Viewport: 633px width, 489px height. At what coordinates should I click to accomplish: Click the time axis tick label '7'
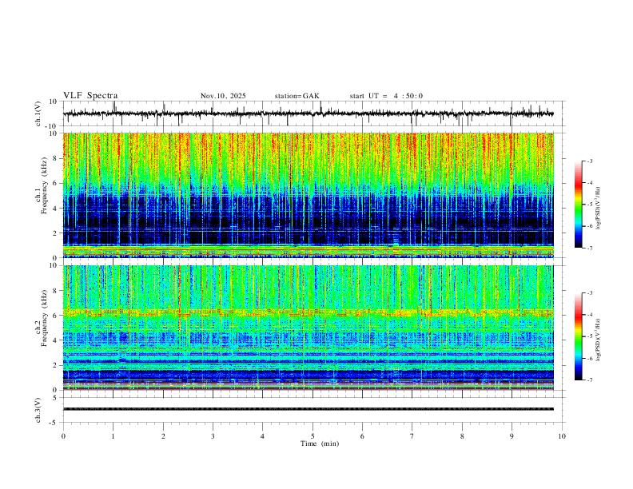tap(412, 436)
